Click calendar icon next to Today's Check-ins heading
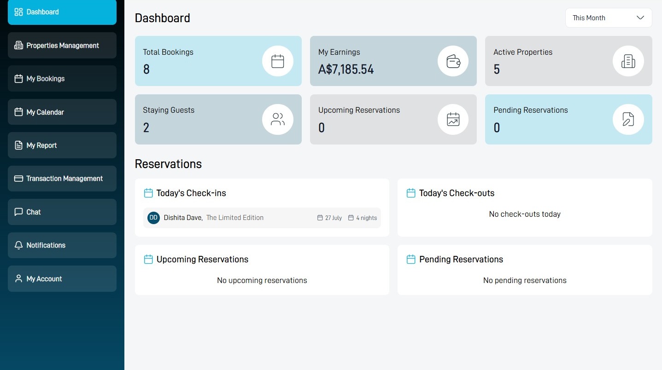662x370 pixels. (x=148, y=193)
